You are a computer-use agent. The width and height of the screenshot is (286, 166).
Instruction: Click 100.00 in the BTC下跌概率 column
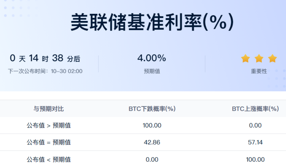click(x=152, y=125)
